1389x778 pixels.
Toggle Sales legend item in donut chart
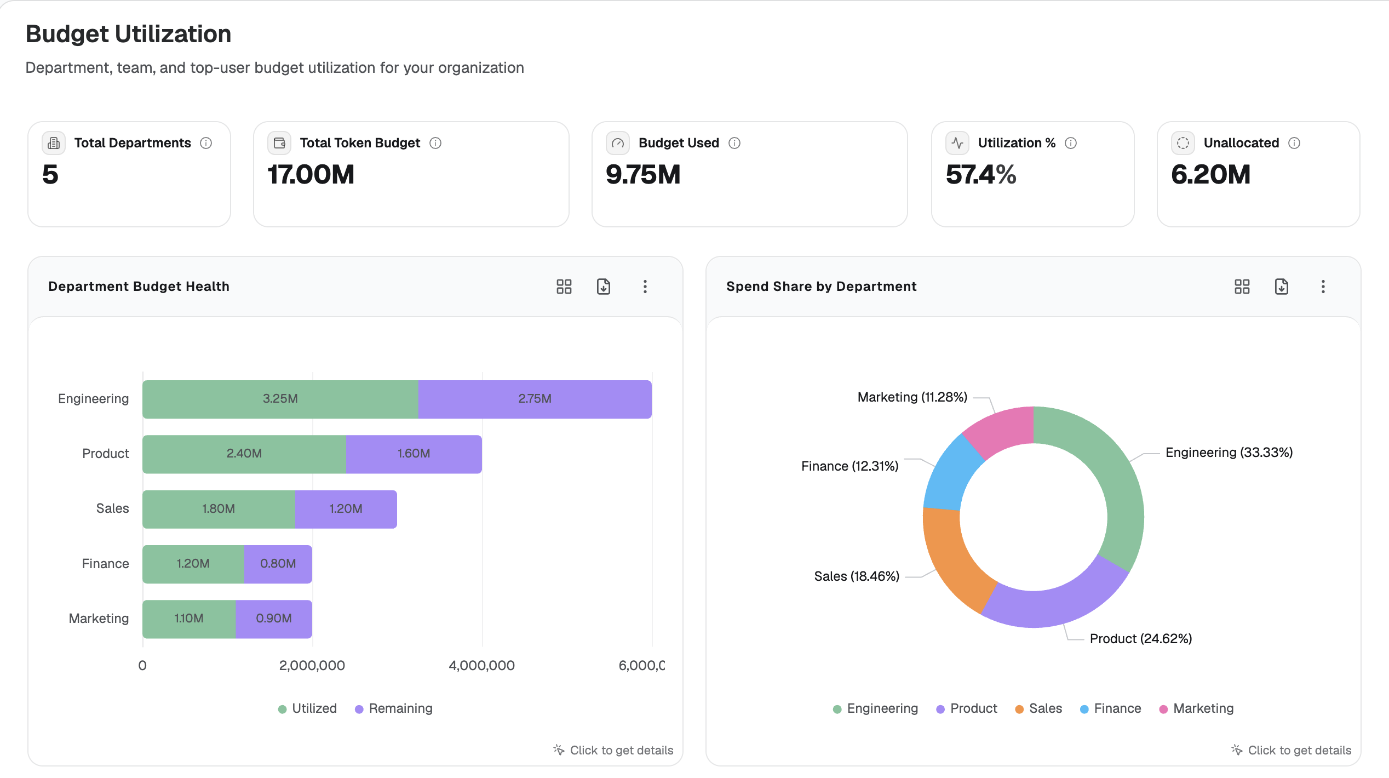tap(1038, 708)
